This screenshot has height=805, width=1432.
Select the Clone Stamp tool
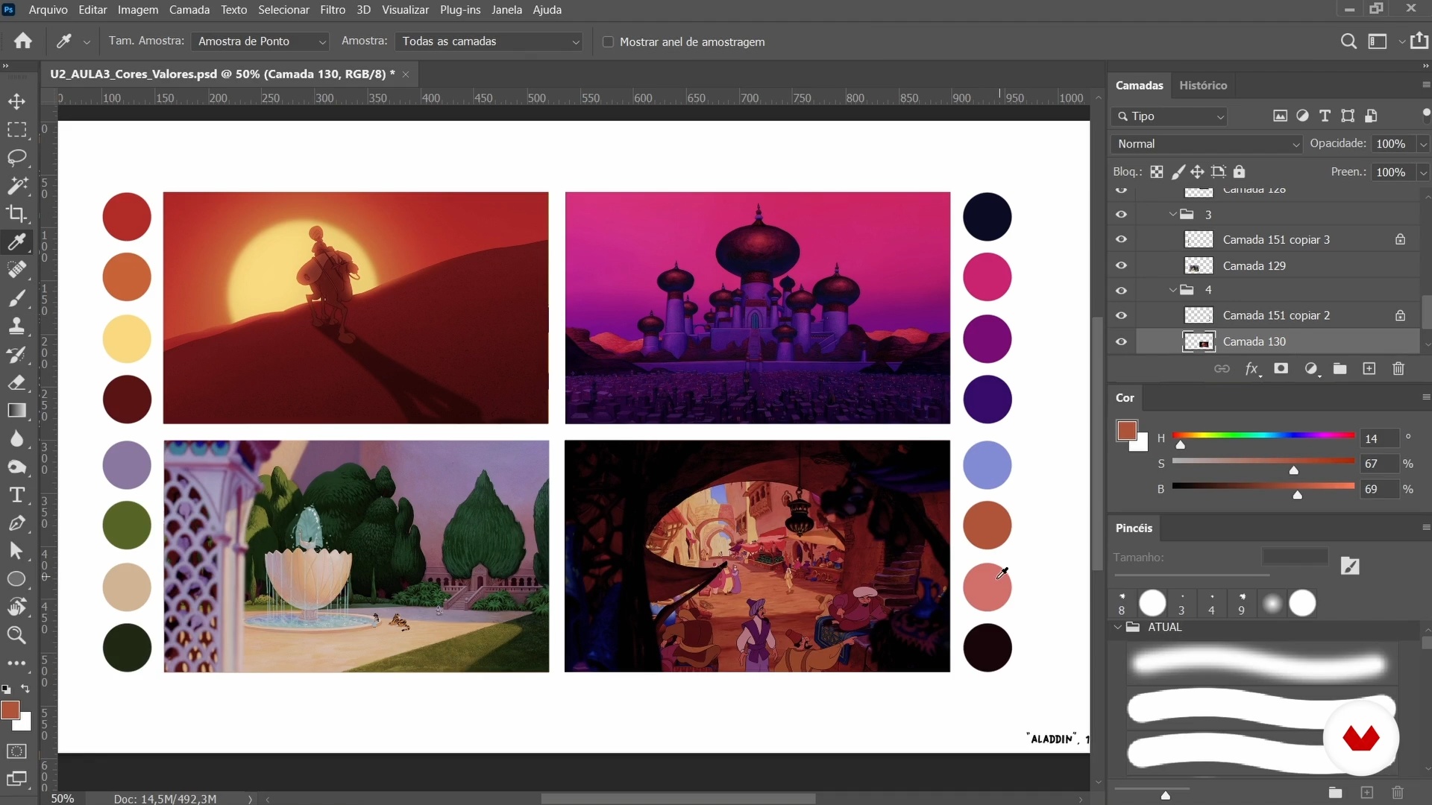pos(16,326)
